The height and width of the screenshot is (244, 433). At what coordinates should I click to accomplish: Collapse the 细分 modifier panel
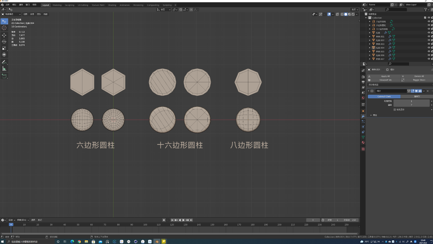click(369, 91)
